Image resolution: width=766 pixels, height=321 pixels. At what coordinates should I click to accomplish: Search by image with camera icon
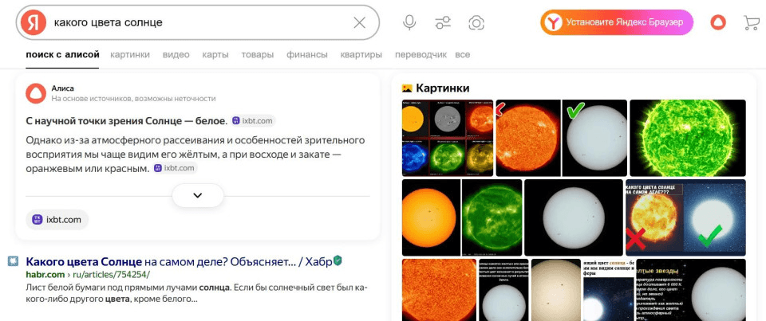476,22
